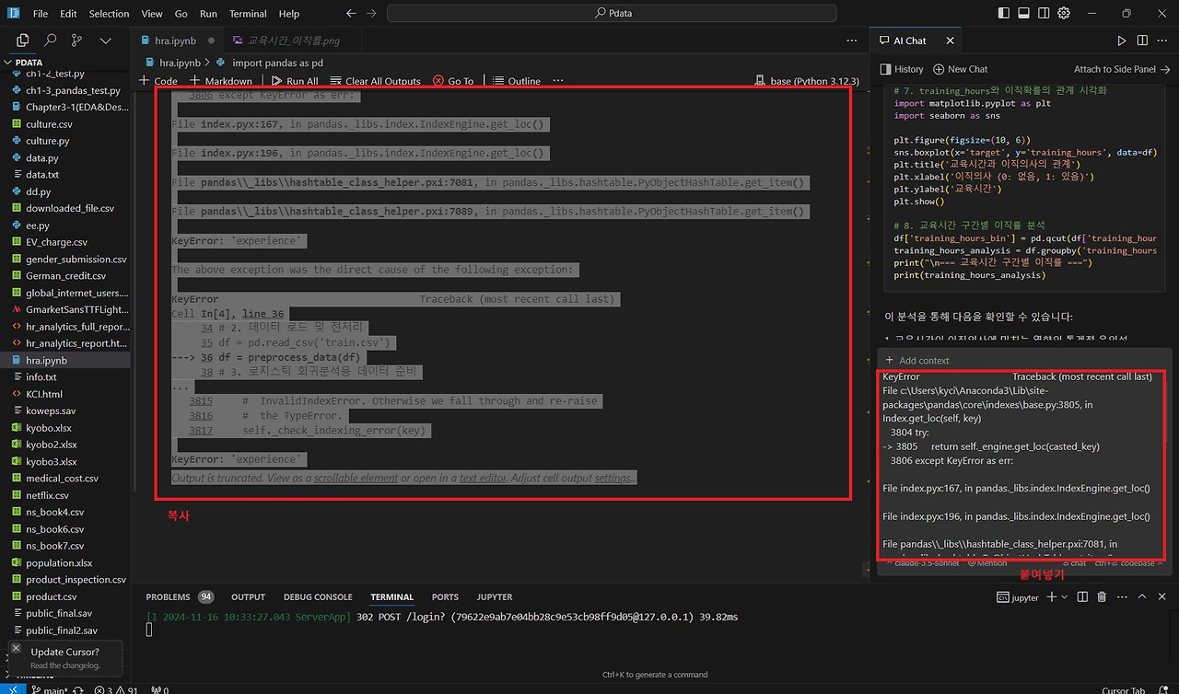The height and width of the screenshot is (694, 1179).
Task: Open the settings gear in title bar
Action: click(1064, 14)
